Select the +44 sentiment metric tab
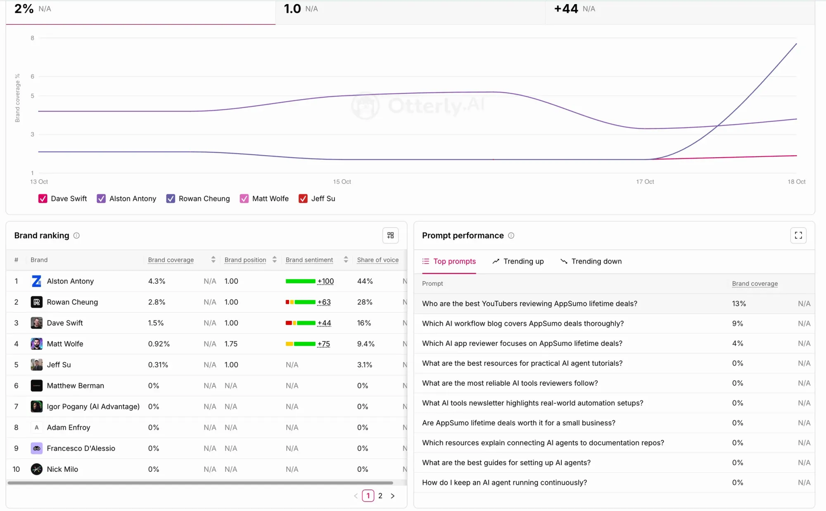The height and width of the screenshot is (511, 826). click(x=680, y=12)
